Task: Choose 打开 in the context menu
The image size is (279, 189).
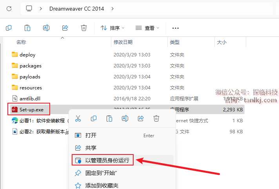Action: point(122,135)
